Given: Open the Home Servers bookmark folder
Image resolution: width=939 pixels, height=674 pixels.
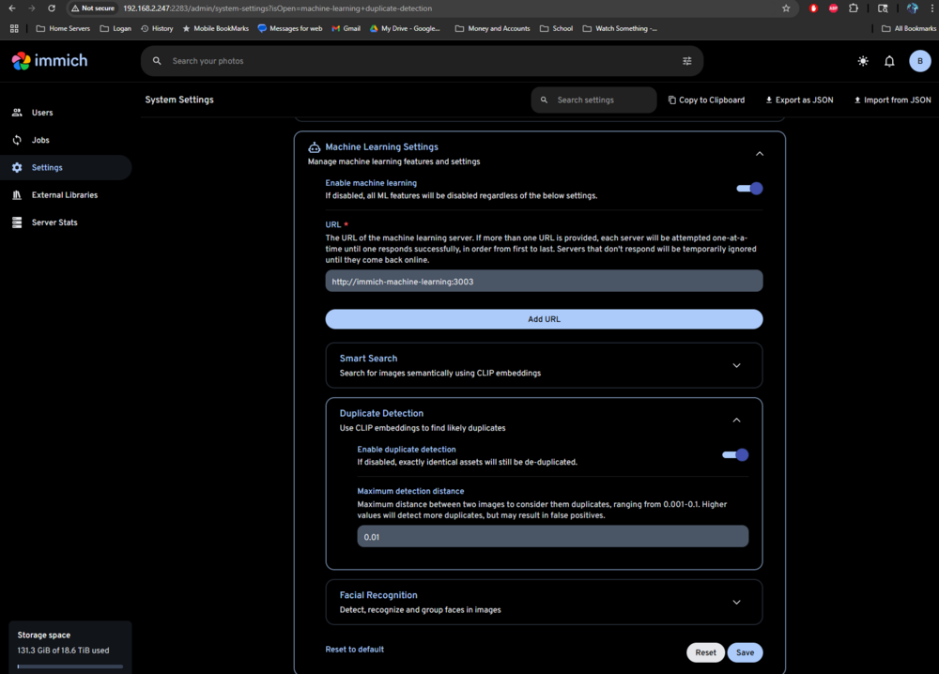Looking at the screenshot, I should pyautogui.click(x=63, y=29).
